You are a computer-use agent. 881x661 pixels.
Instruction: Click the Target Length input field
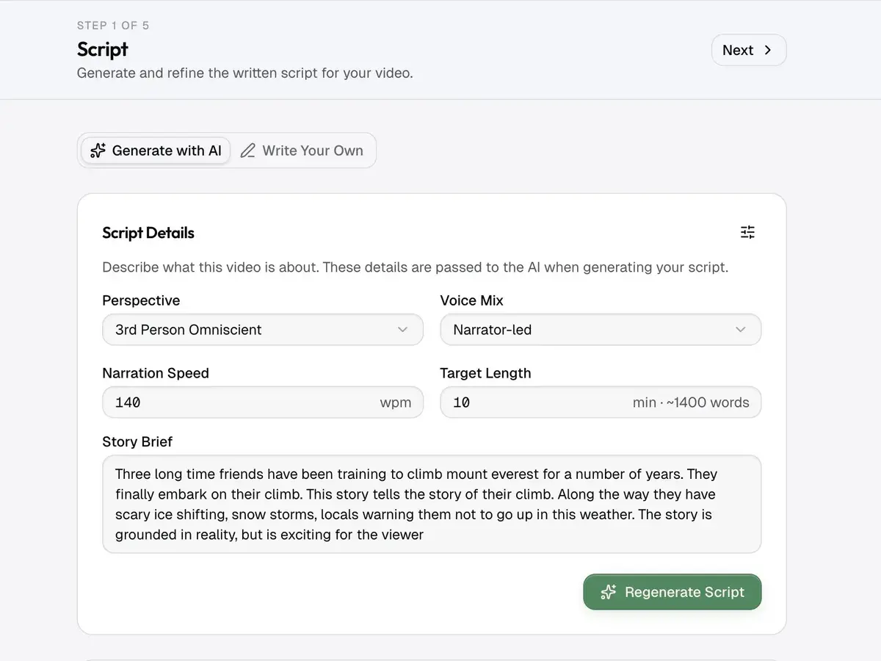(x=601, y=402)
